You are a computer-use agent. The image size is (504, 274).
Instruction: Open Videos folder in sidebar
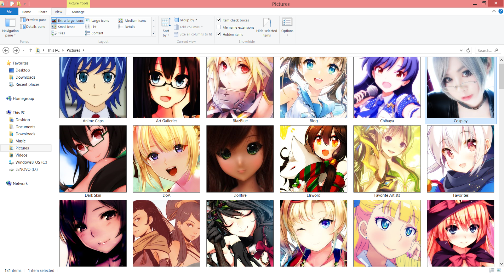click(18, 155)
